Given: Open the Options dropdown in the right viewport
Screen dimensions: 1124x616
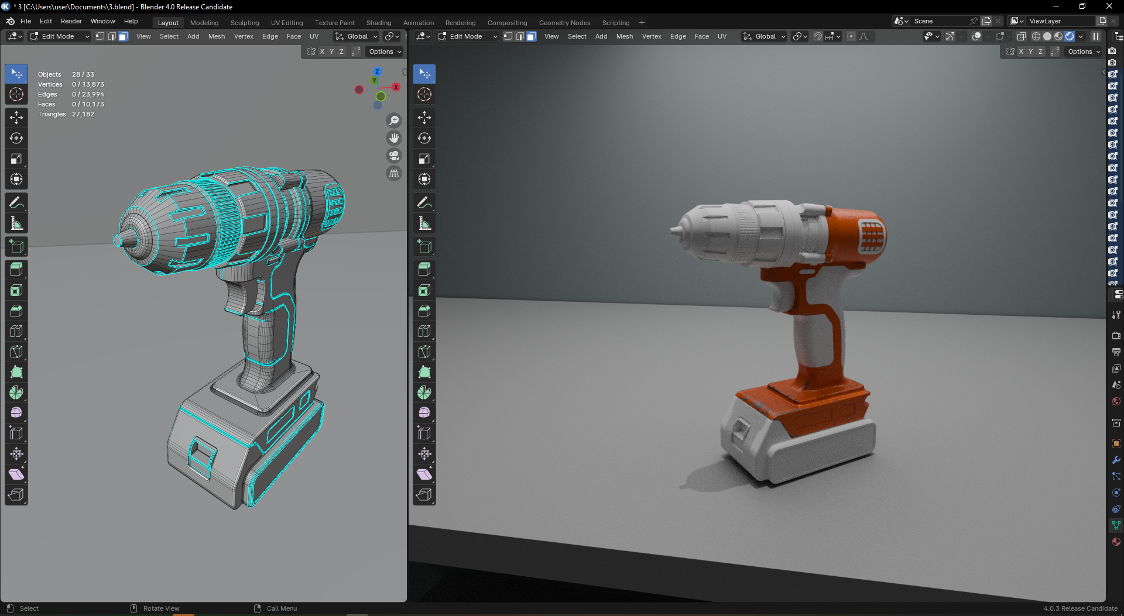Looking at the screenshot, I should pyautogui.click(x=1084, y=51).
